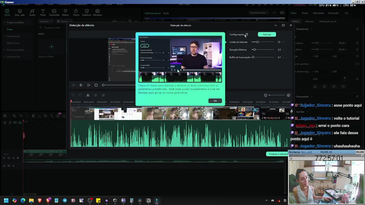Add a track with the plus icon

pyautogui.click(x=12, y=194)
